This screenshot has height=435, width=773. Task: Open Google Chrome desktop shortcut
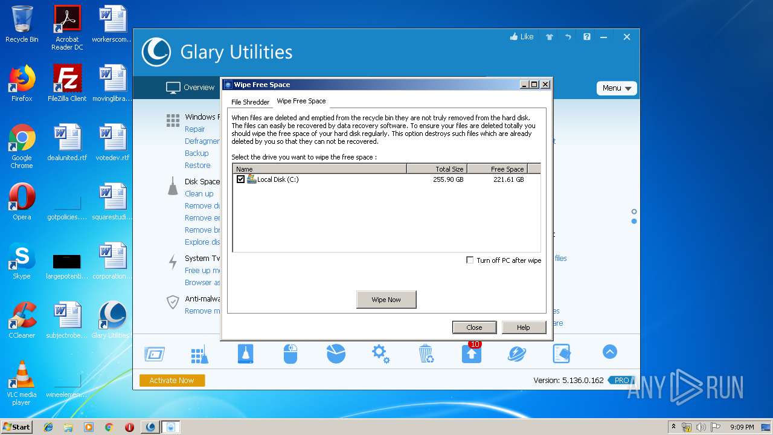click(x=22, y=147)
